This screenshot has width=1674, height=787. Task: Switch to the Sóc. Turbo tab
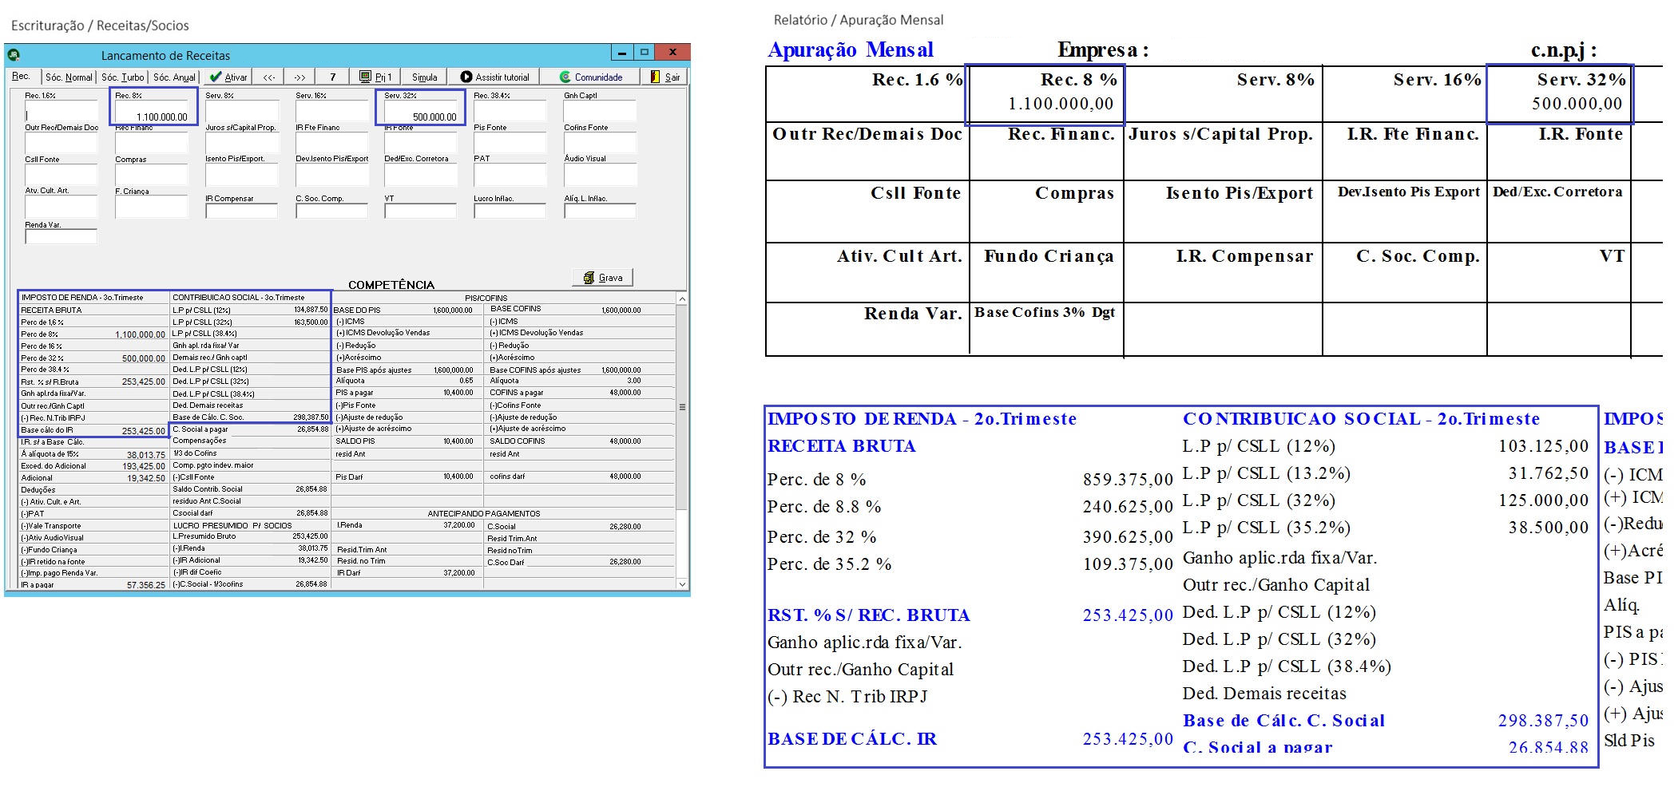(x=122, y=77)
